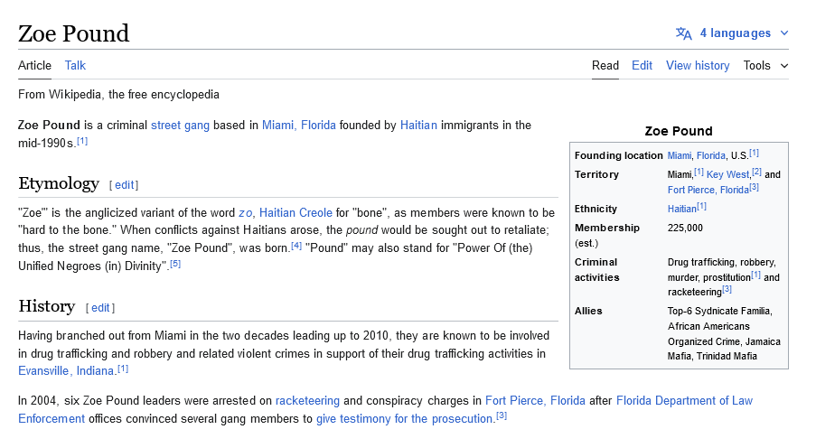Open the Talk tab
Viewport: 816px width, 448px height.
pyautogui.click(x=75, y=66)
